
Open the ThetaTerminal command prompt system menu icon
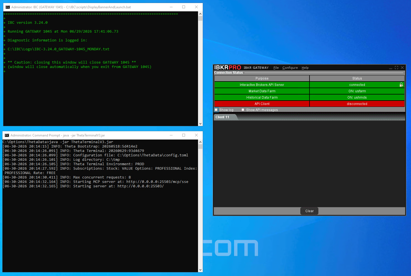pyautogui.click(x=7, y=135)
